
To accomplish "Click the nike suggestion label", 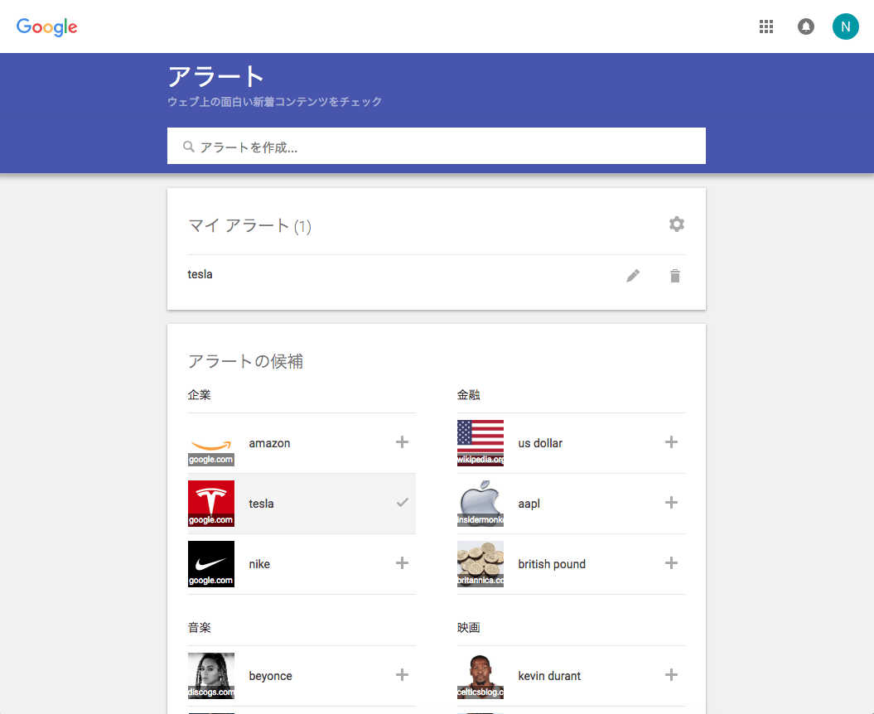I will [259, 564].
